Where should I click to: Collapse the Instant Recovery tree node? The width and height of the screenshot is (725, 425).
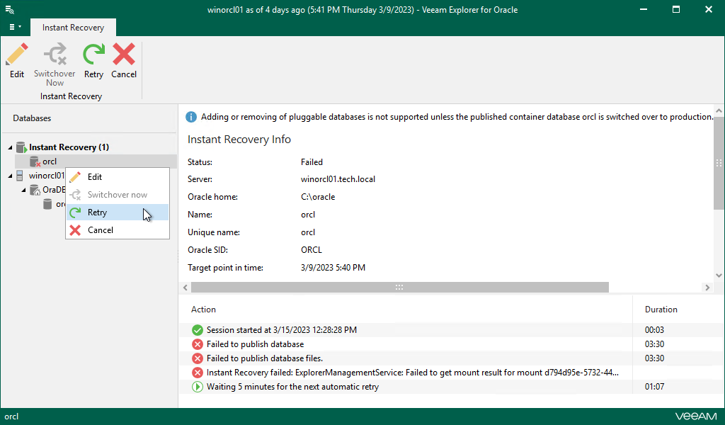pyautogui.click(x=11, y=147)
